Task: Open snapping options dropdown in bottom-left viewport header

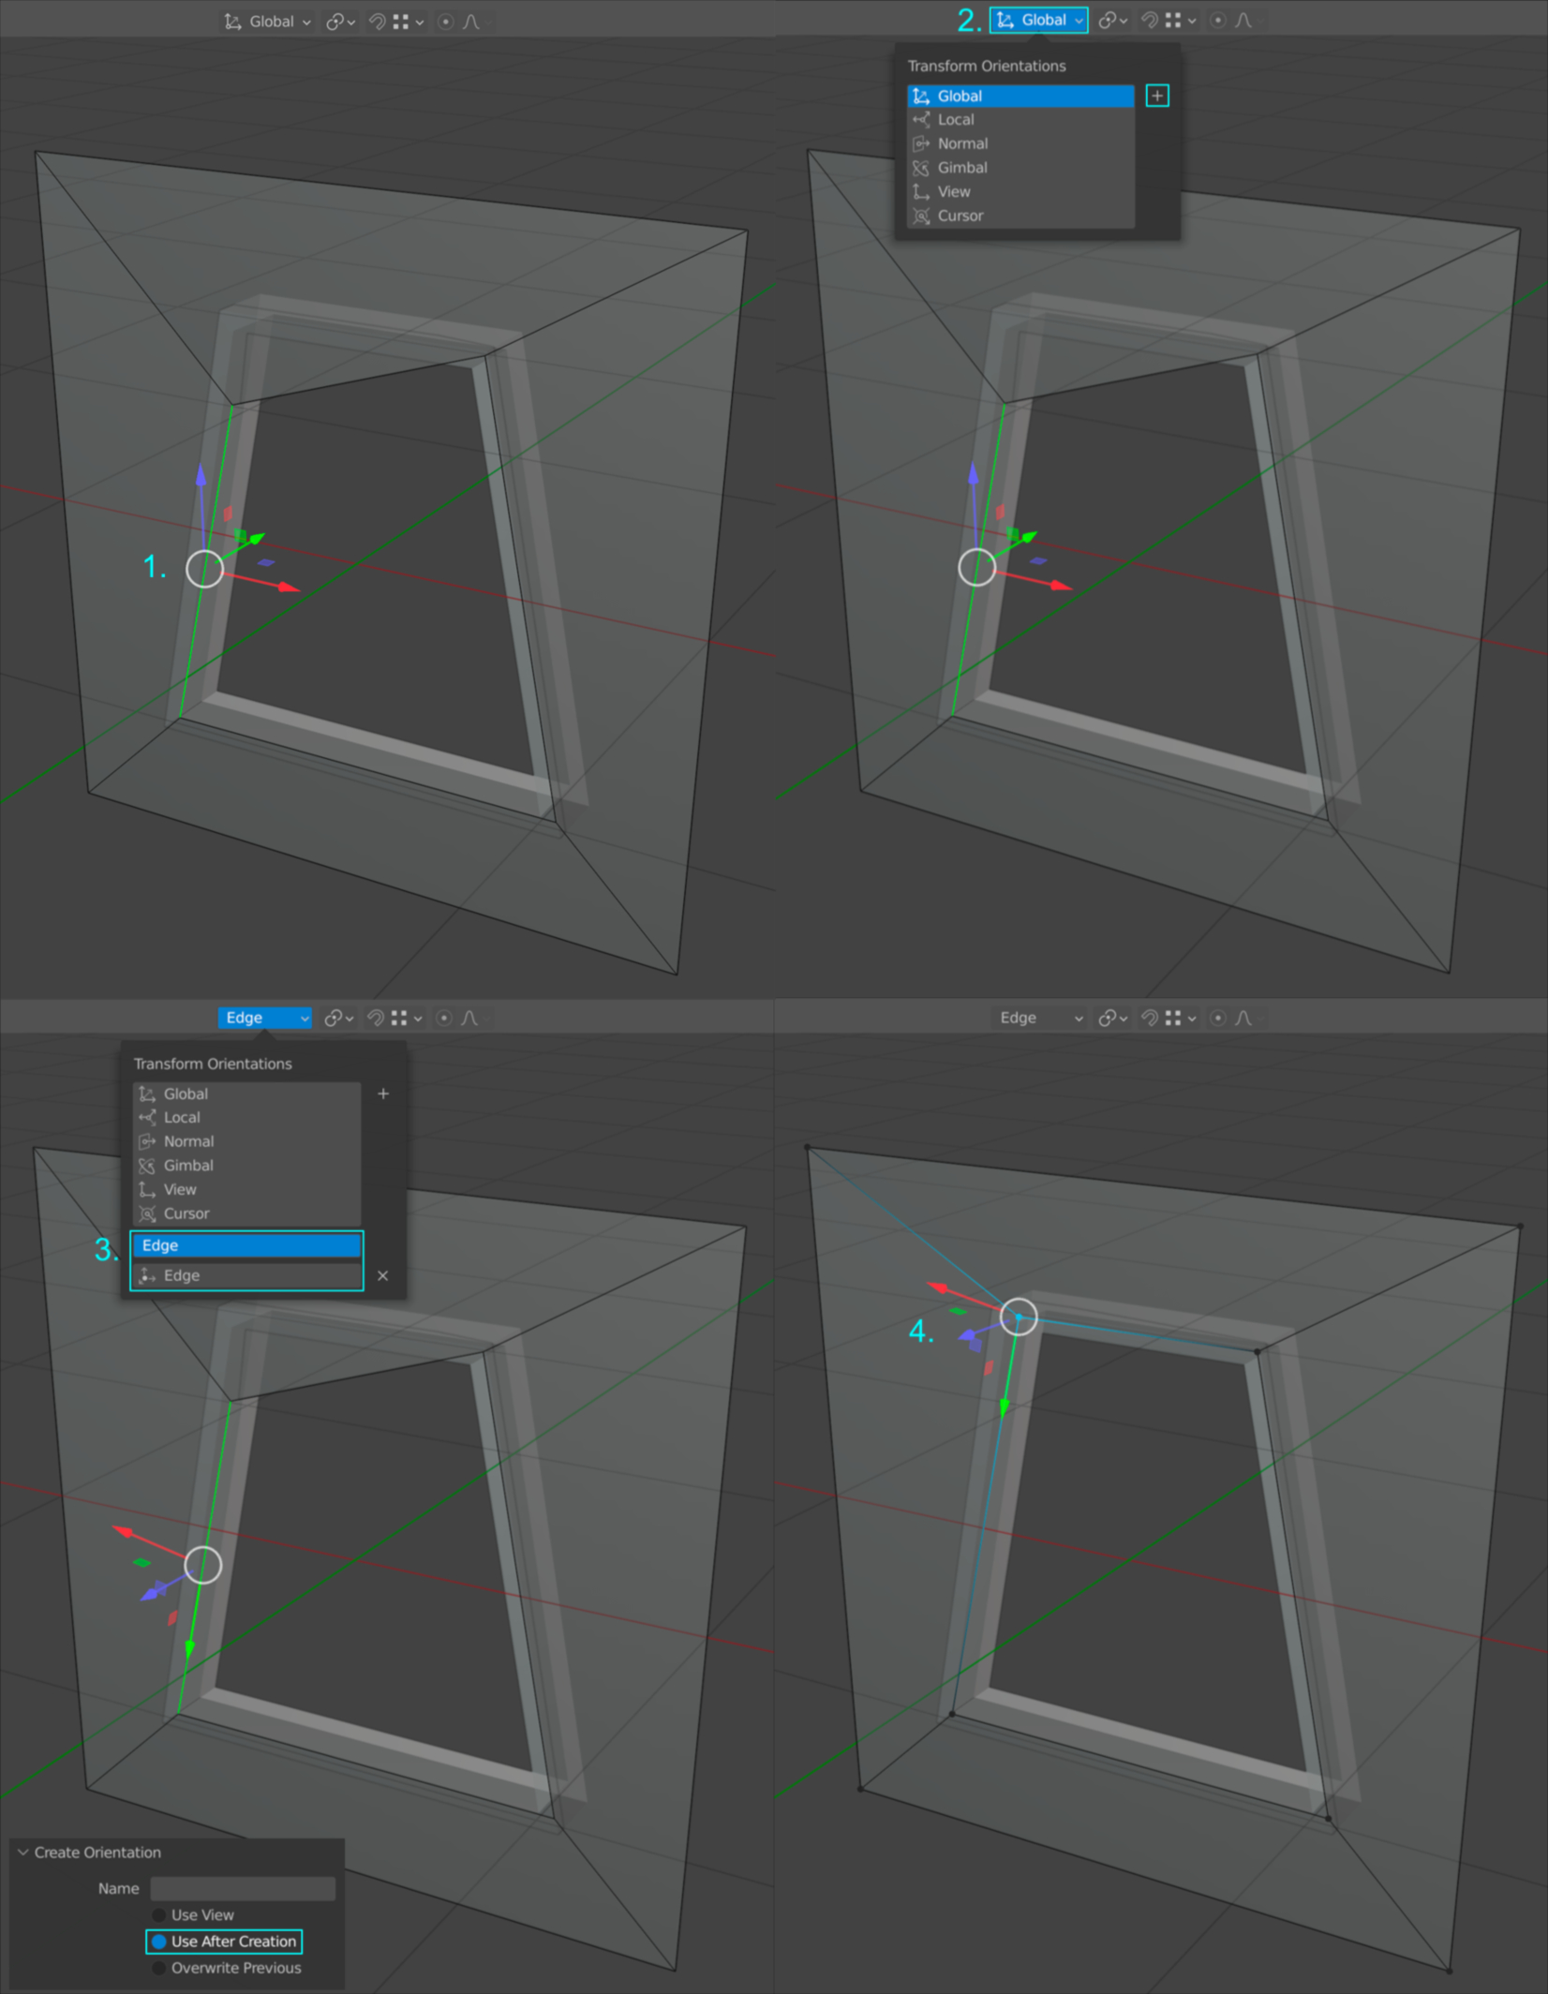Action: pos(407,1018)
